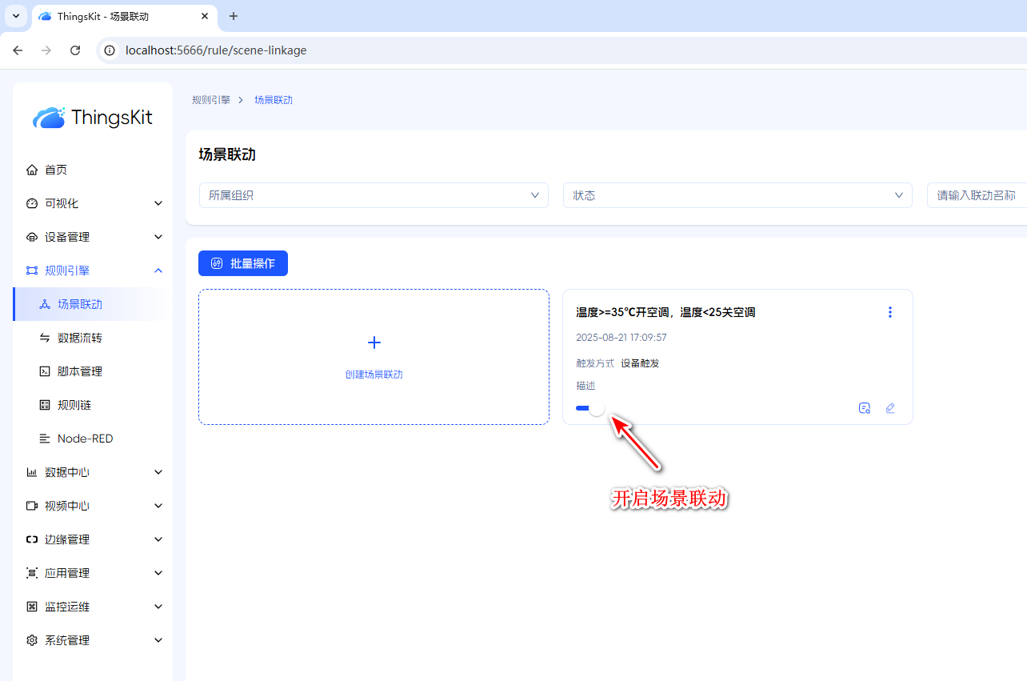
Task: Click the 批量操作 button
Action: [x=243, y=263]
